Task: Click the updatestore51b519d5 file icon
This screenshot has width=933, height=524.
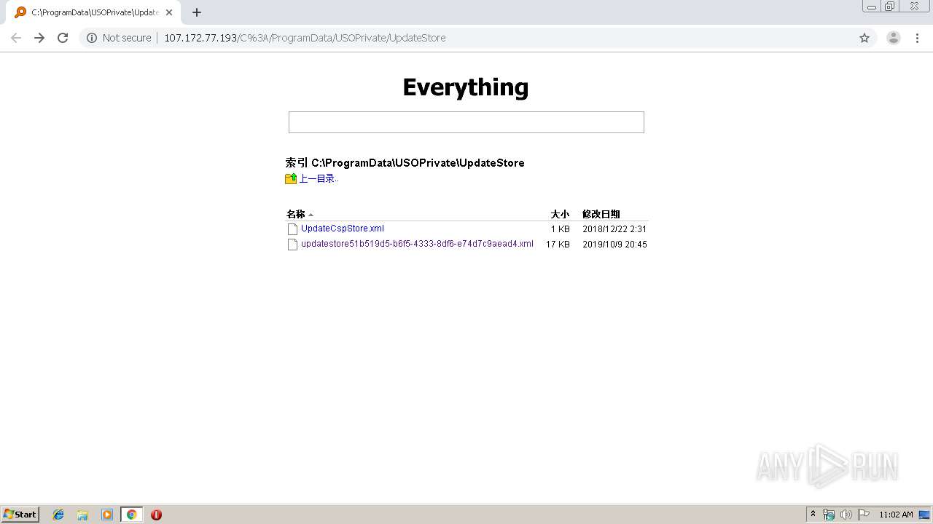Action: point(292,245)
